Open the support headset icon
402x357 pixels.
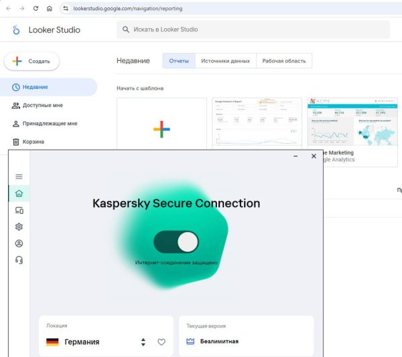coord(19,260)
